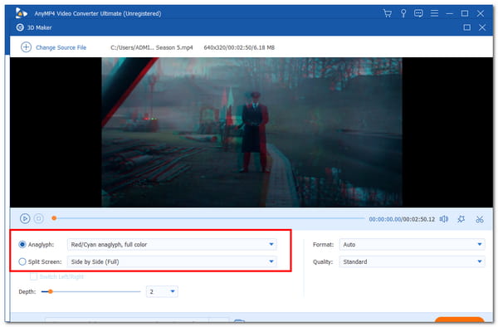Stop the video playback

click(39, 218)
